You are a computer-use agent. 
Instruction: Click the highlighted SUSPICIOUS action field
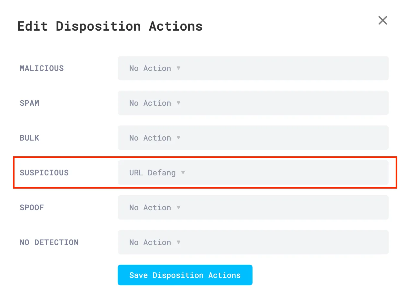point(253,172)
